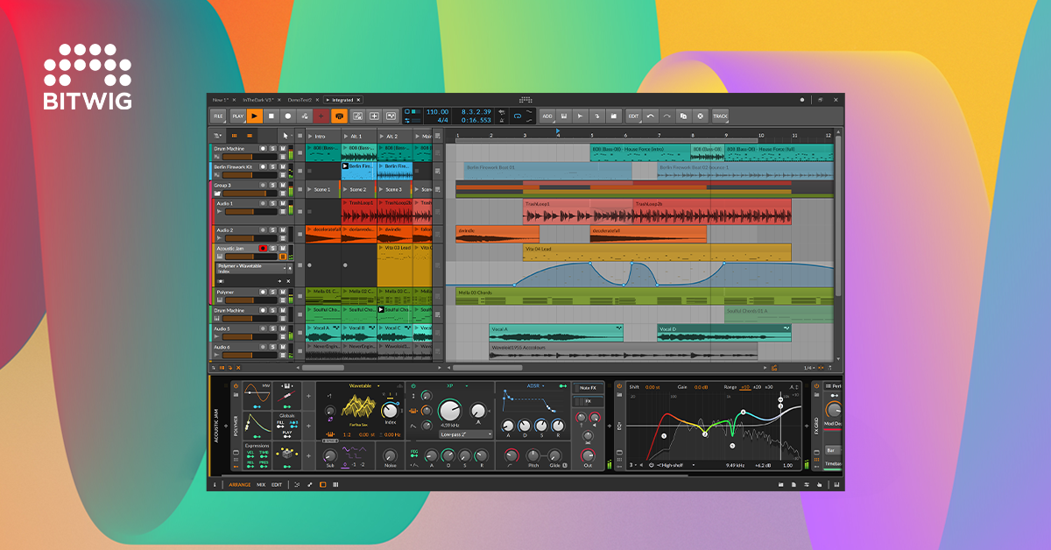The width and height of the screenshot is (1051, 550).
Task: Launch Scene 2 in Group 3 row
Action: point(345,189)
